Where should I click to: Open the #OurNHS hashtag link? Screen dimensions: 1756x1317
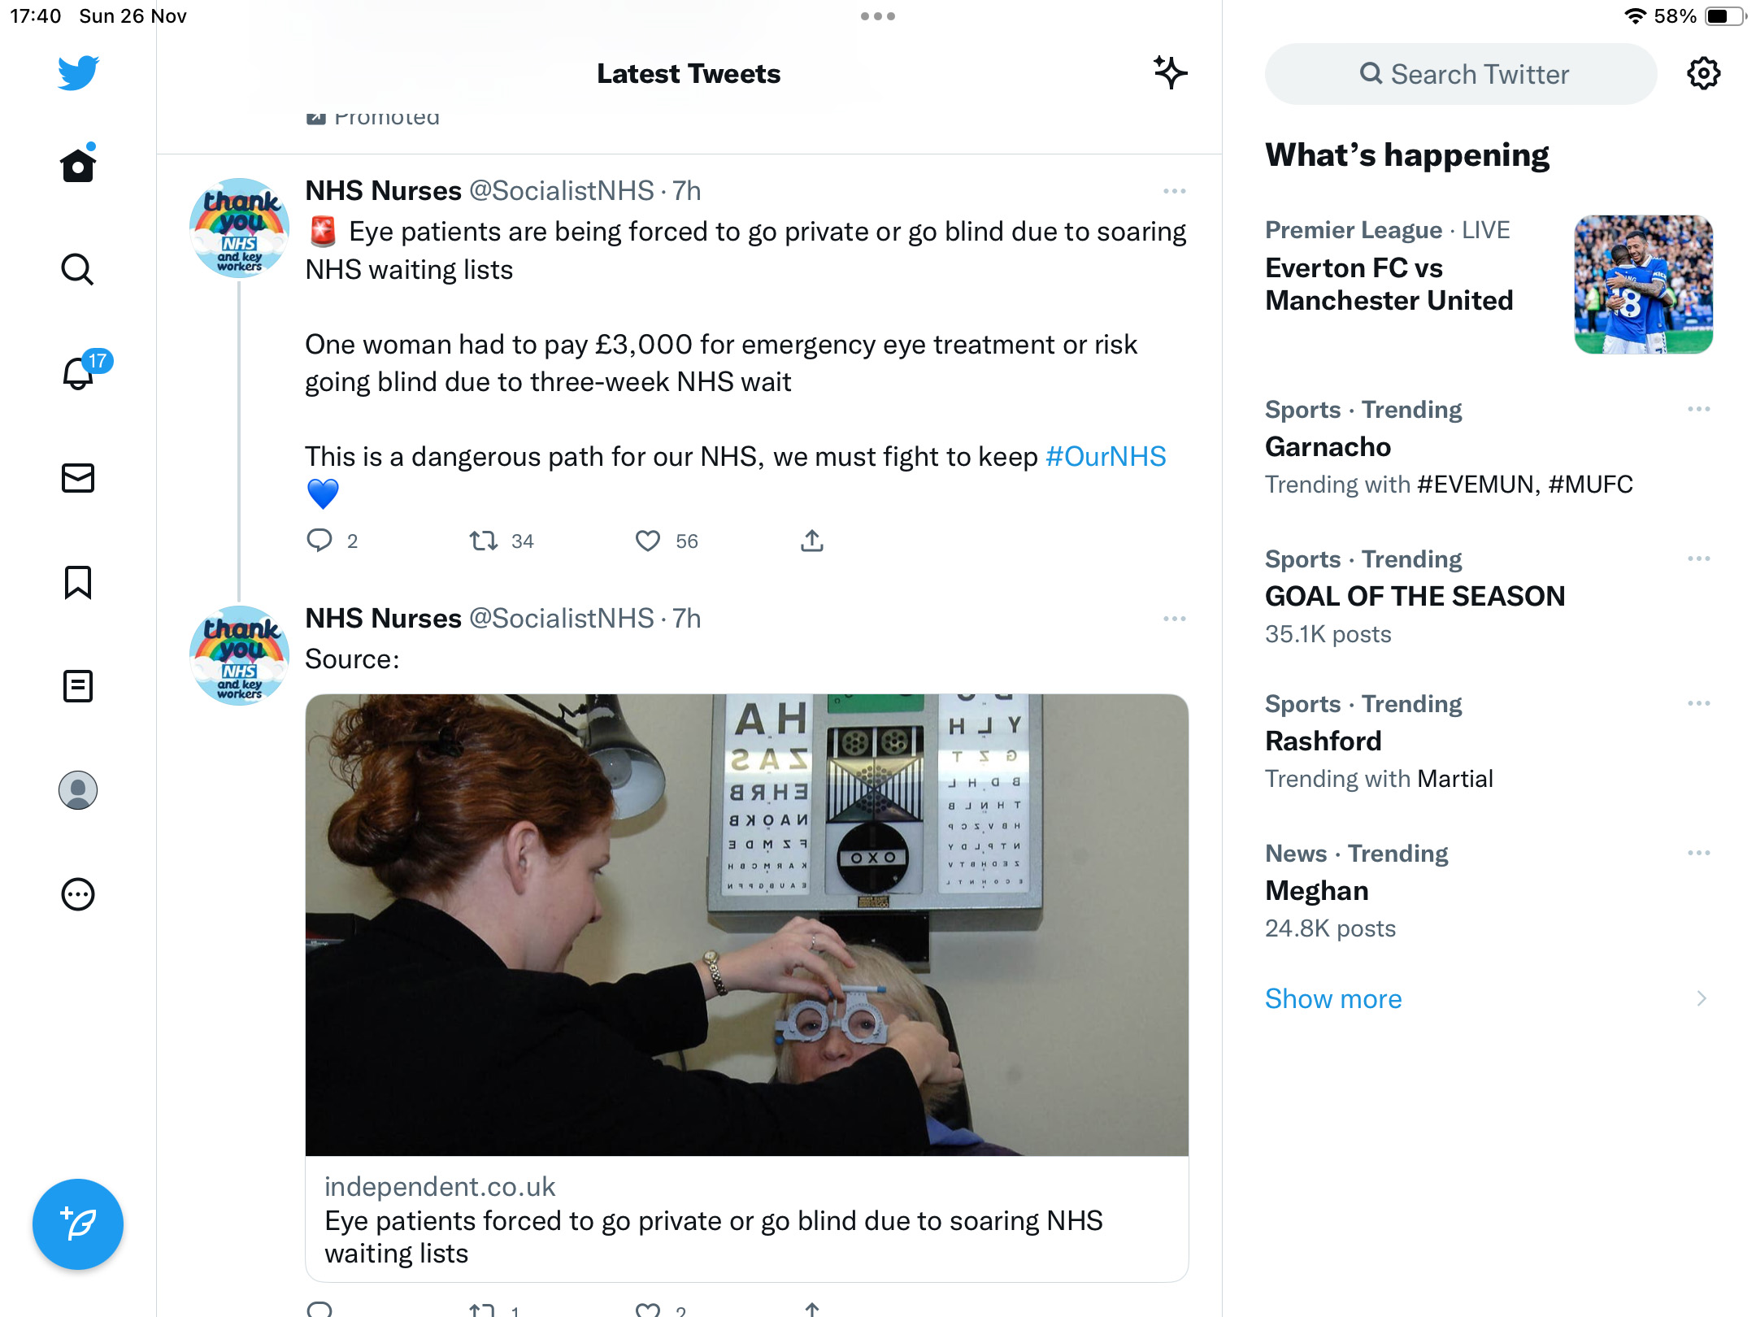[x=1106, y=457]
